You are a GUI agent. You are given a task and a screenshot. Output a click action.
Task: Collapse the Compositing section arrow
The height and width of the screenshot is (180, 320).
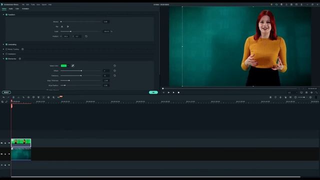3,44
